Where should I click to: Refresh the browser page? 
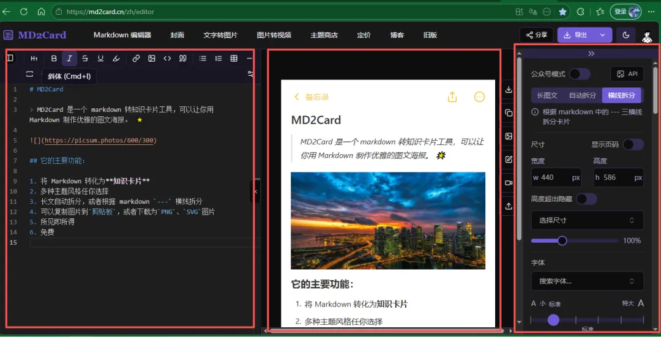[24, 12]
